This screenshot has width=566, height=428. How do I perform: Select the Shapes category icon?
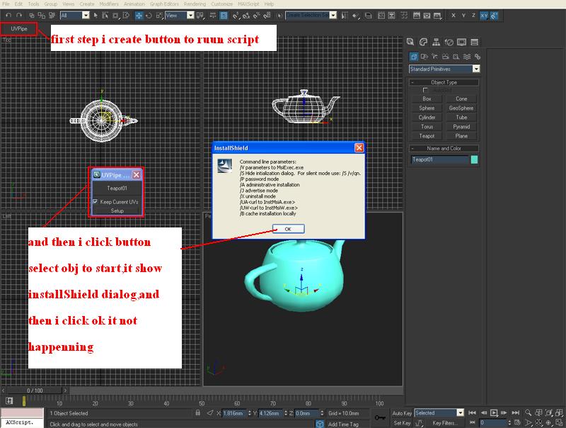pyautogui.click(x=424, y=57)
